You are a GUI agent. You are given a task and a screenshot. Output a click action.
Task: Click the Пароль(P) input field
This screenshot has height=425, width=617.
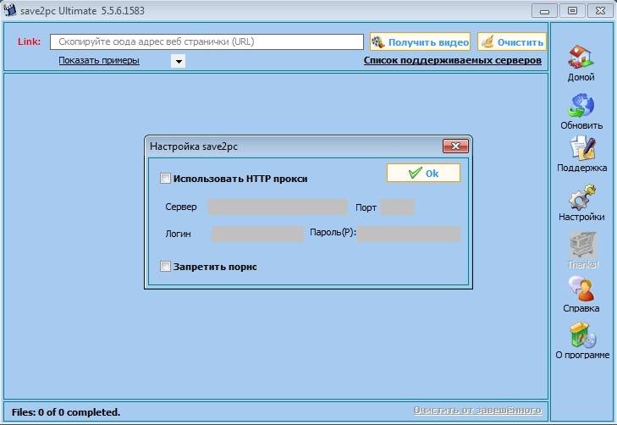point(409,234)
